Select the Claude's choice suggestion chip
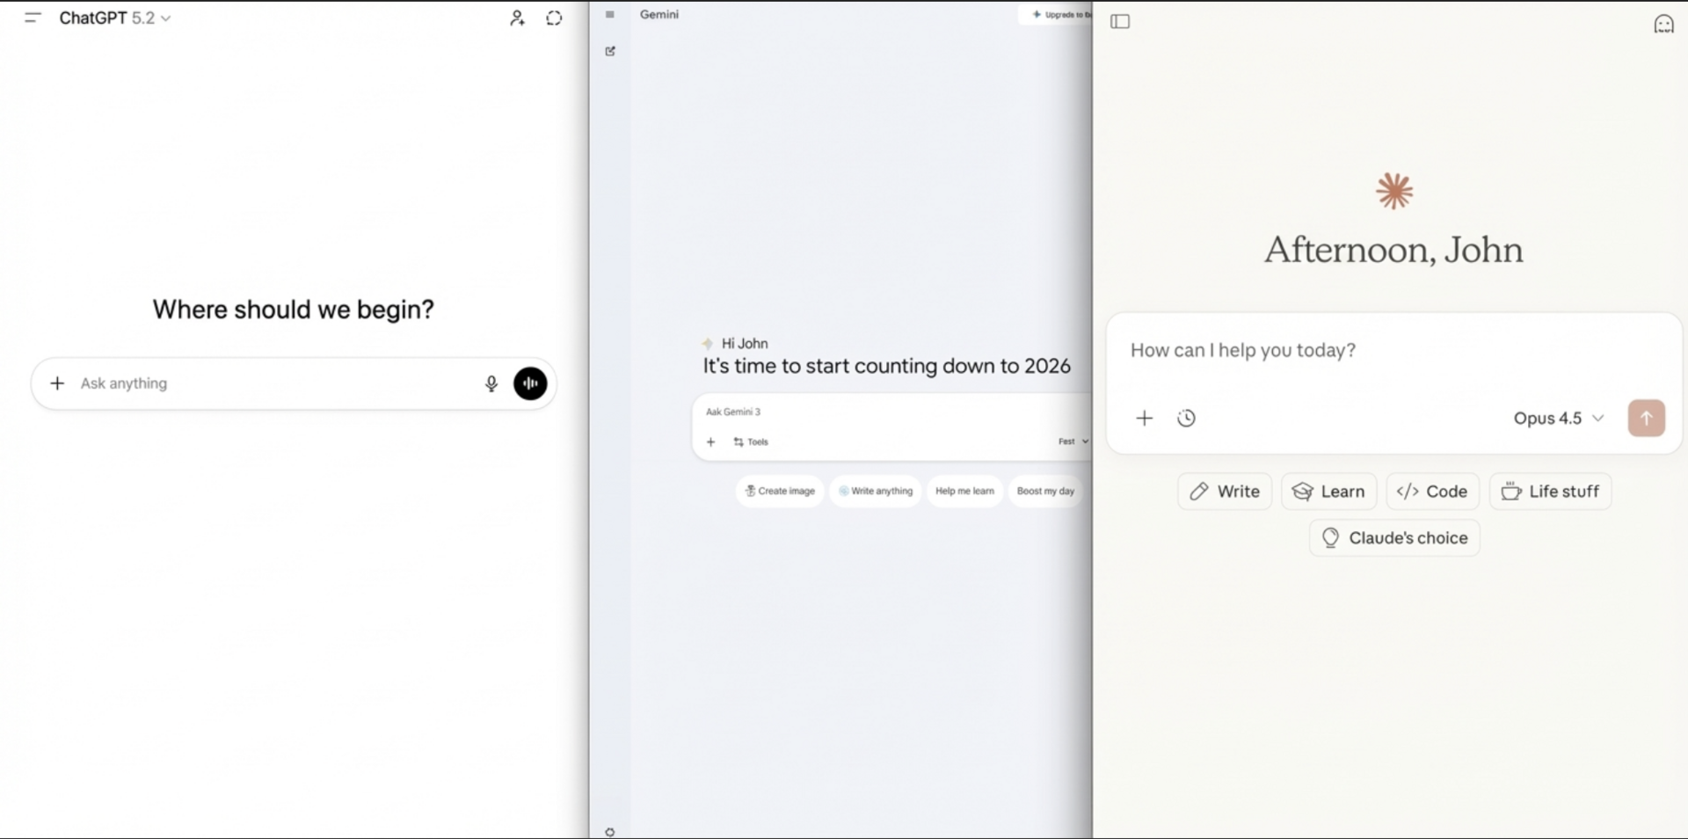Screen dimensions: 1688x839 tap(1394, 538)
